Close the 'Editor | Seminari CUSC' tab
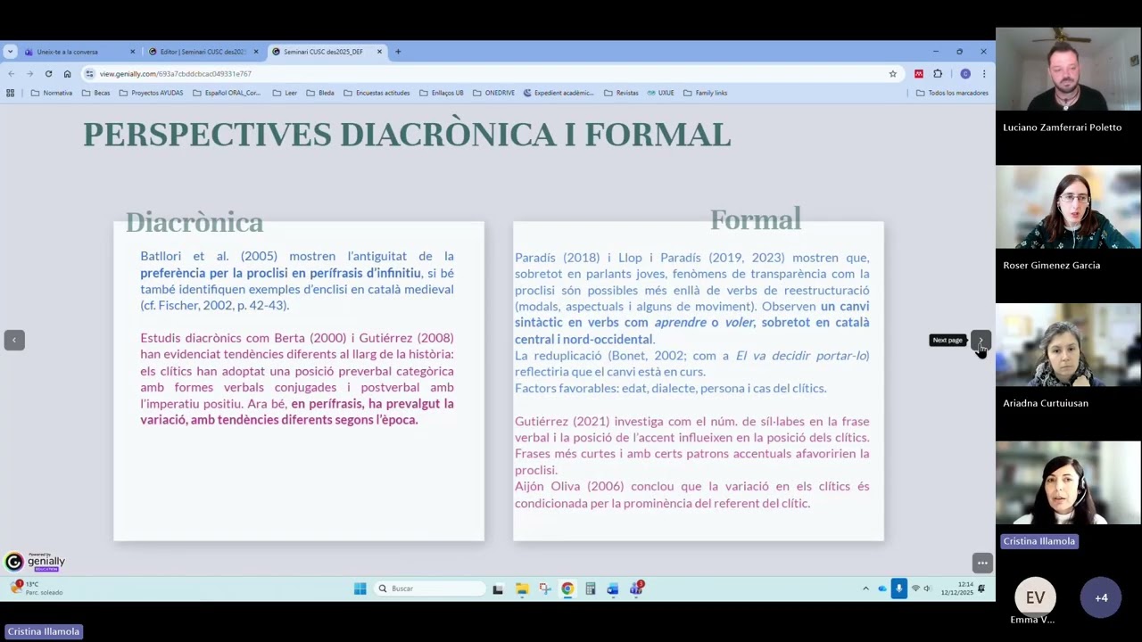Screen dimensions: 1142x642 click(x=256, y=52)
